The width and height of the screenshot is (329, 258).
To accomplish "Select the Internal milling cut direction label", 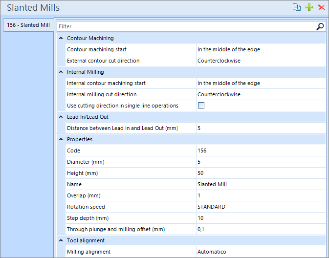I will [x=102, y=94].
